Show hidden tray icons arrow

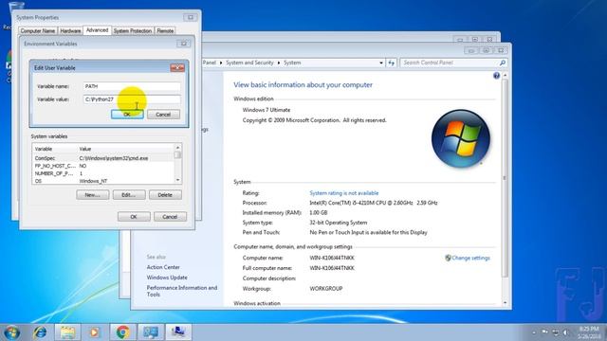click(x=534, y=332)
